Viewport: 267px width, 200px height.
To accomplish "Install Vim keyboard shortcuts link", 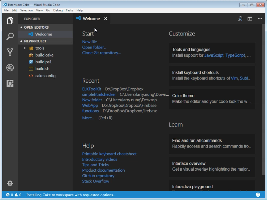I will click(234, 78).
